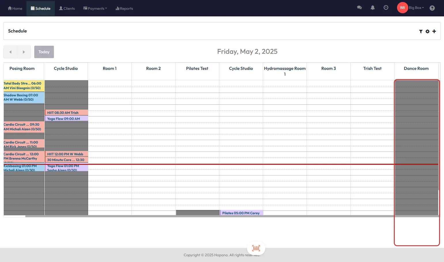Screen dimensions: 444x262
Task: Click the Today button
Action: 44,52
